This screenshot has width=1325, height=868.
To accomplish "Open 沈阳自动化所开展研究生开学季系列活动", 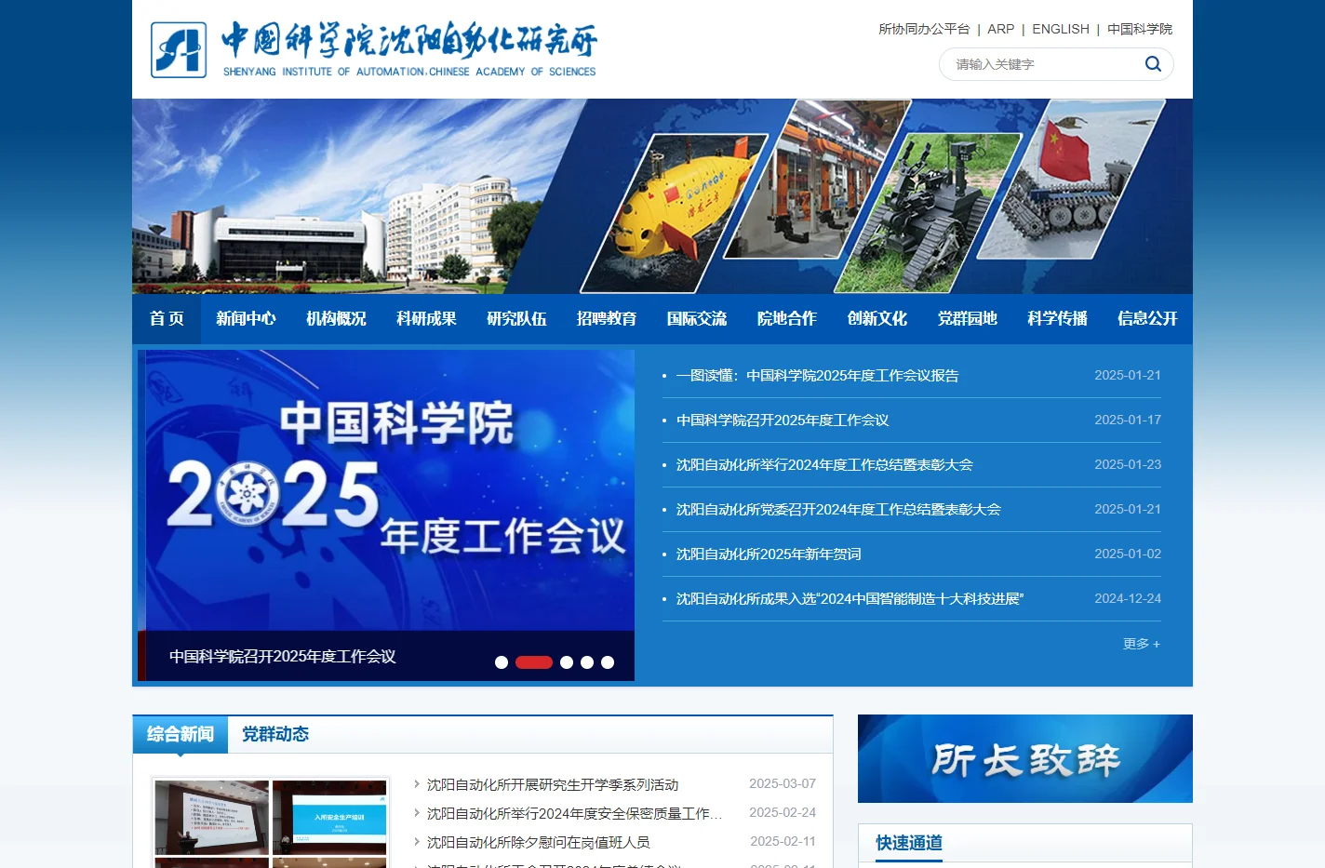I will pos(553,784).
